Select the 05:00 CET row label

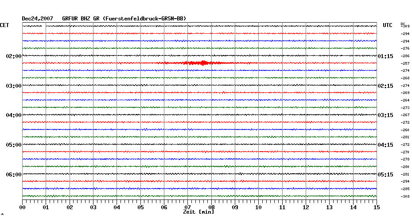(x=14, y=145)
